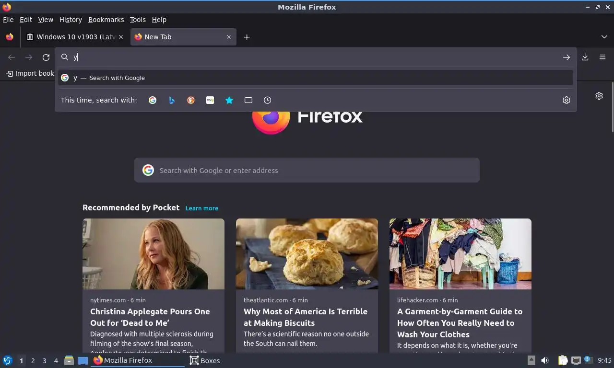The height and width of the screenshot is (368, 614).
Task: Open the network tray icon
Action: [576, 360]
